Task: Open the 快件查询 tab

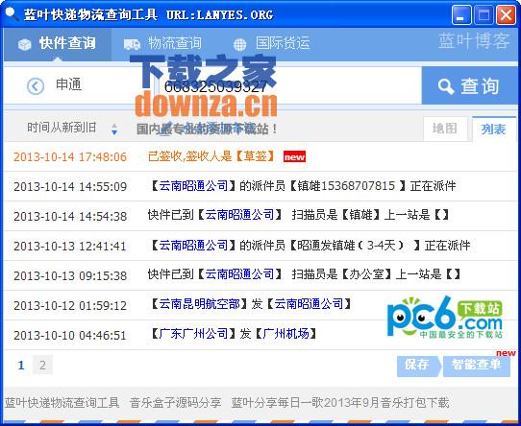Action: pyautogui.click(x=57, y=44)
